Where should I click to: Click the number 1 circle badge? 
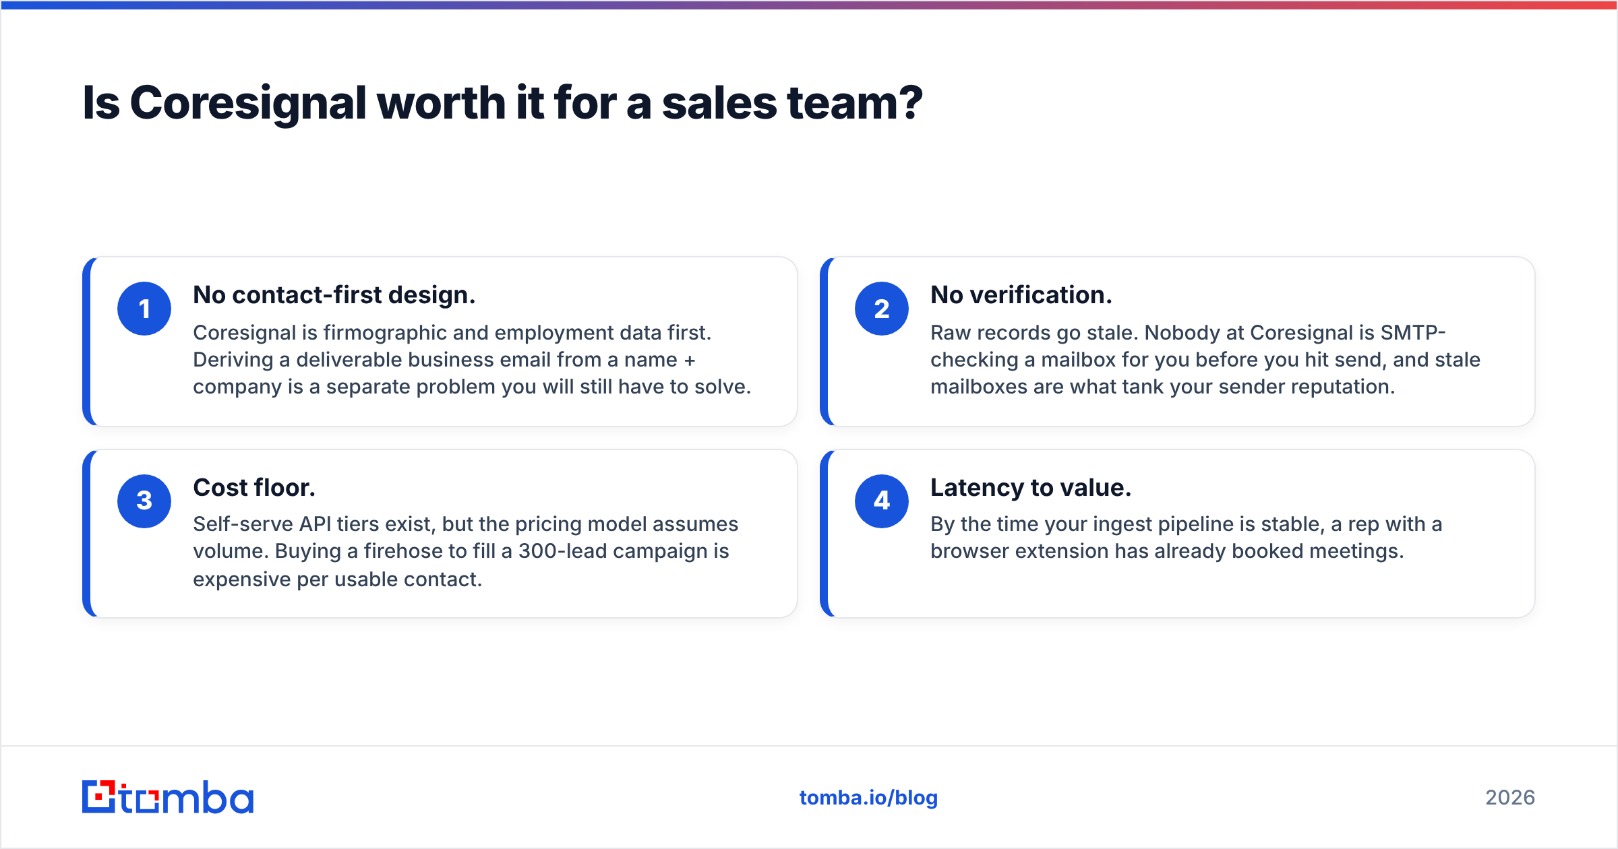click(144, 309)
